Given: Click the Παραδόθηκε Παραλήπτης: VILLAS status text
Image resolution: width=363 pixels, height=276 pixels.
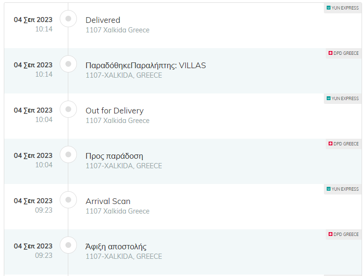Looking at the screenshot, I should pos(146,66).
